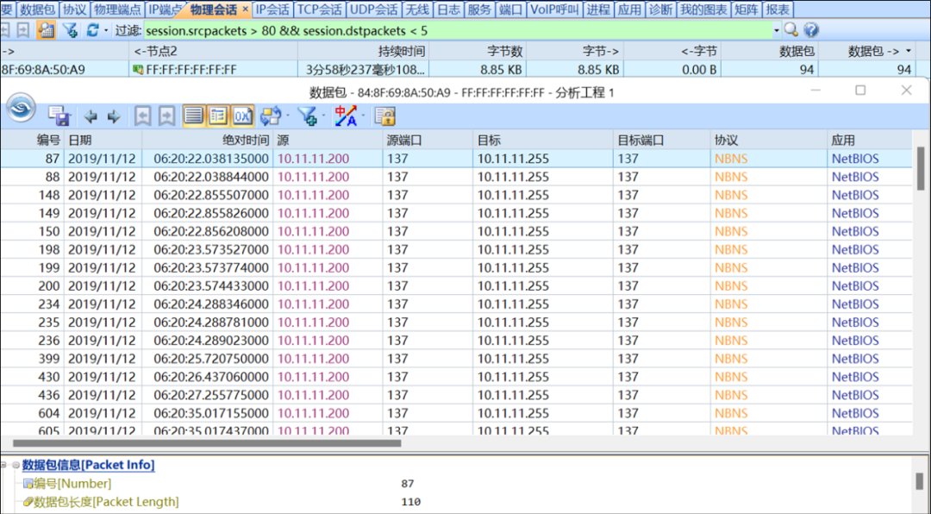
Task: Toggle the field decode pane
Action: tap(217, 116)
